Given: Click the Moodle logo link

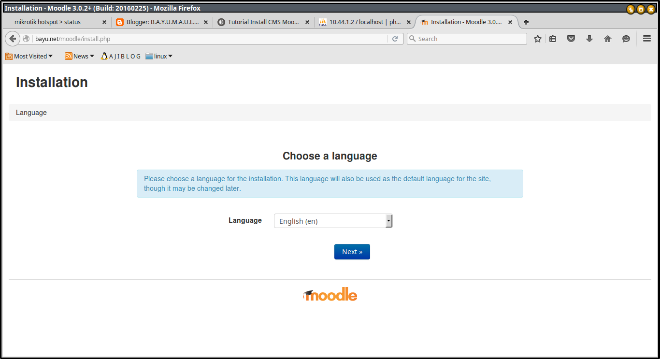Looking at the screenshot, I should pyautogui.click(x=330, y=295).
